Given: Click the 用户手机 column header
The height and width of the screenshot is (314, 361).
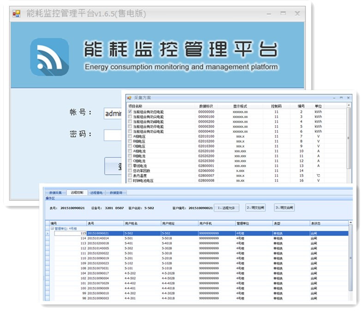Looking at the screenshot, I should coord(217,223).
